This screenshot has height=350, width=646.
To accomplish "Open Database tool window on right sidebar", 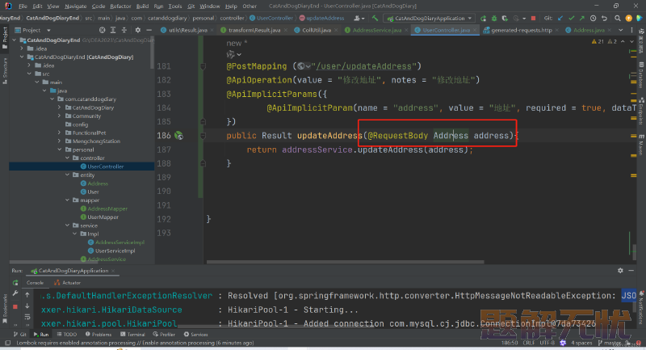I will (641, 75).
